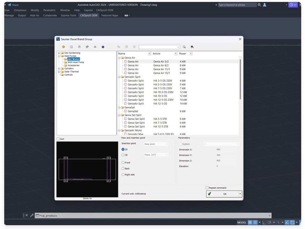Choose the Front view radio button

click(x=123, y=163)
